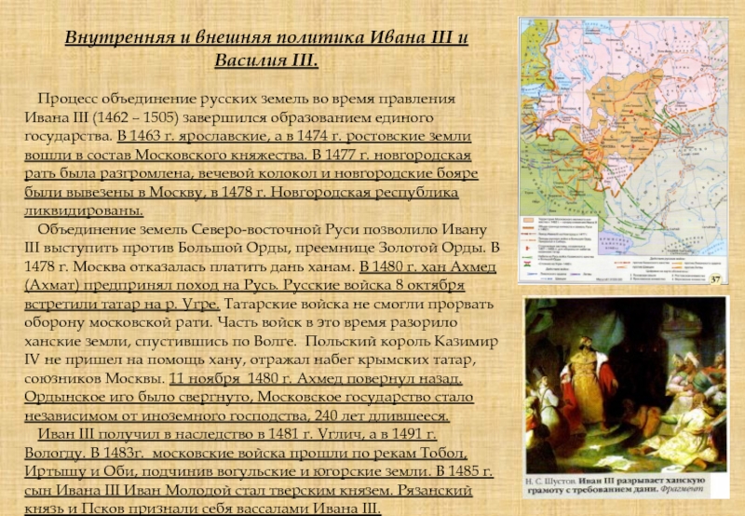
Task: Click the line "сын Ивана III Иван Молодой стал тверским князем. Рязанский"
Action: coord(248,490)
